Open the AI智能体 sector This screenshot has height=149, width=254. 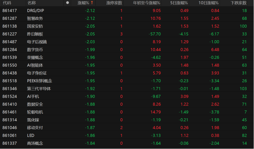(35, 65)
